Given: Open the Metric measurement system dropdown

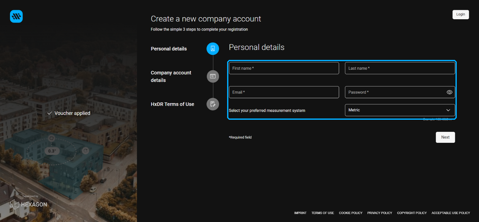Looking at the screenshot, I should pos(400,110).
